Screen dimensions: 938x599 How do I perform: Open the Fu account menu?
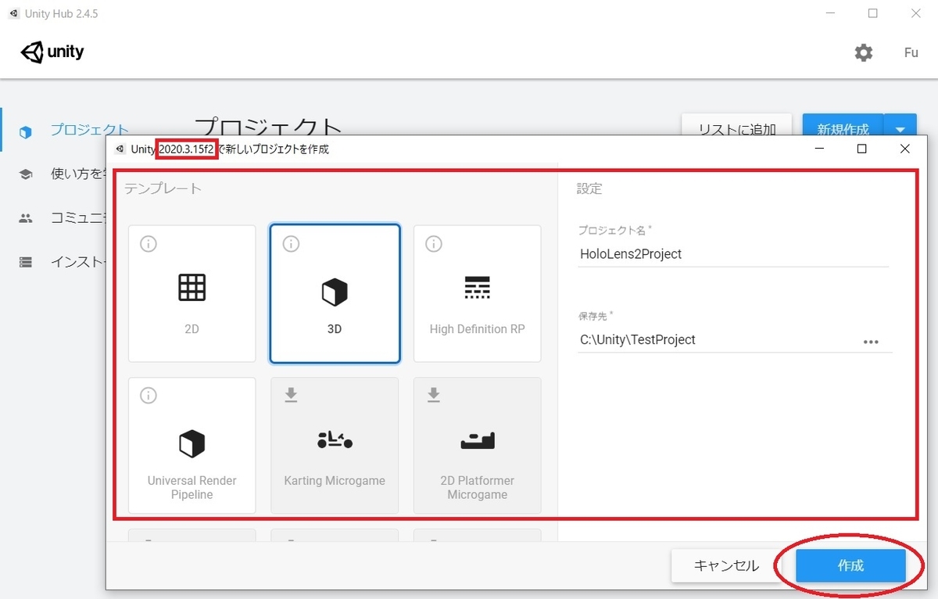coord(911,52)
